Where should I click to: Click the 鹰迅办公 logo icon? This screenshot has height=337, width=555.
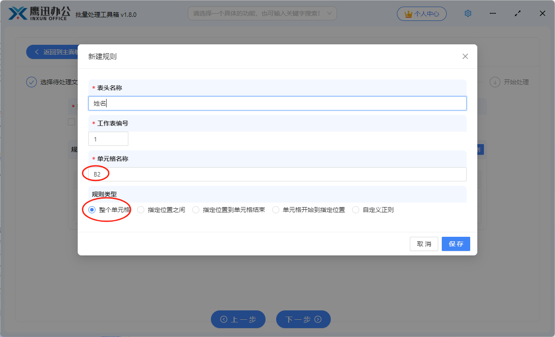click(18, 14)
